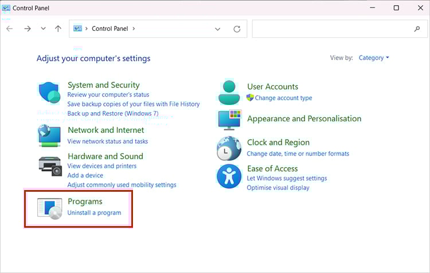Viewport: 430px width, 273px height.
Task: Click Change account type text link
Action: click(x=284, y=98)
